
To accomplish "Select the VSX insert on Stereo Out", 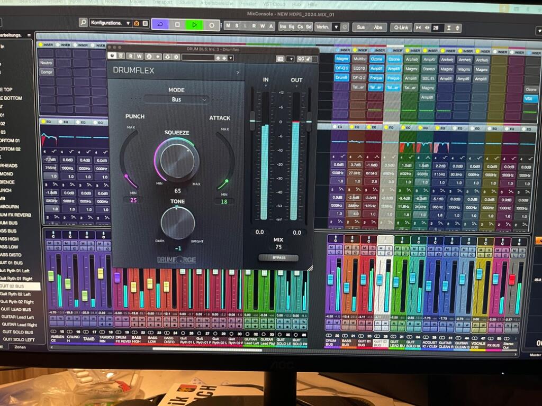I will 530,98.
